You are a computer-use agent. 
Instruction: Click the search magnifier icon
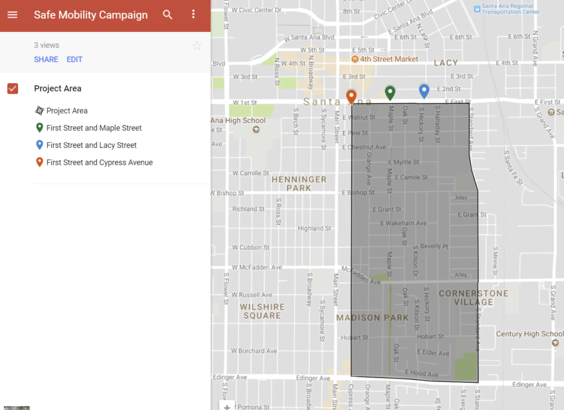(167, 15)
